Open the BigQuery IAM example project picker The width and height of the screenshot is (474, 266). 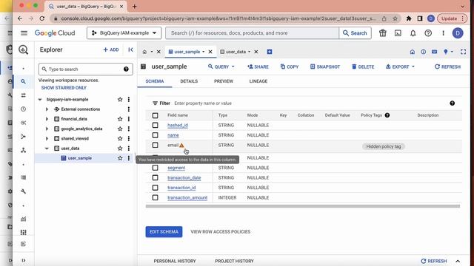124,33
